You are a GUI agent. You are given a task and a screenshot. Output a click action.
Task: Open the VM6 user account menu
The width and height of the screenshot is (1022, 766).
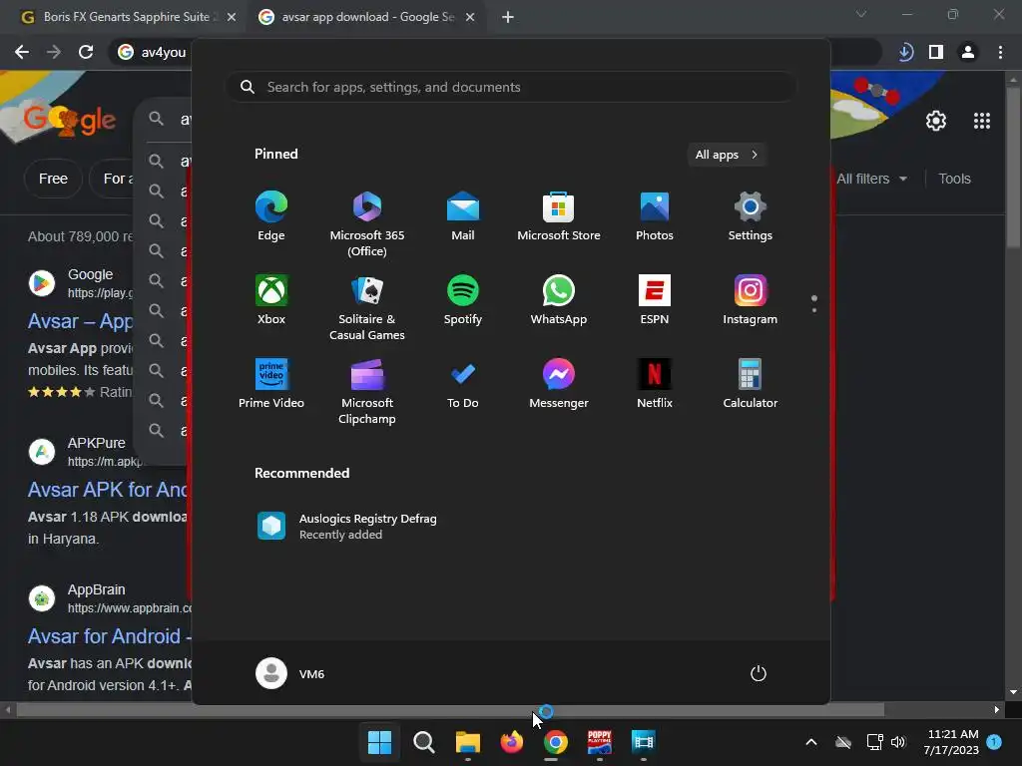tap(290, 673)
